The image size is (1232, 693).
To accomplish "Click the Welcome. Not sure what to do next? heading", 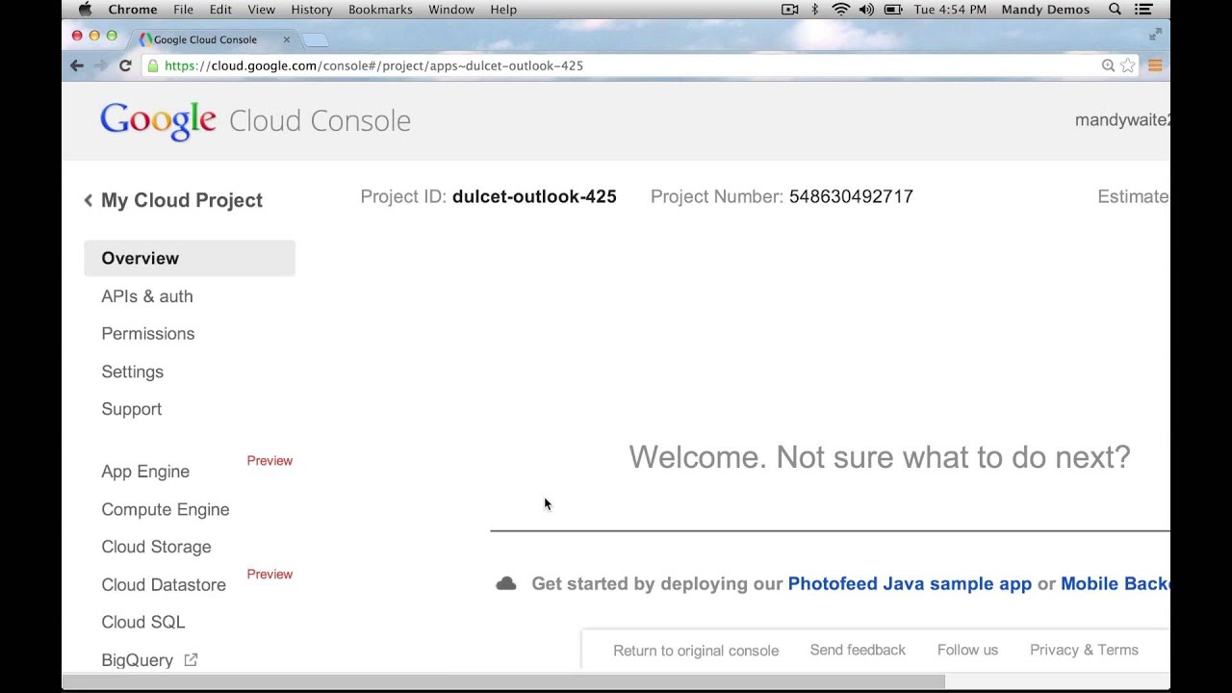I will coord(880,457).
